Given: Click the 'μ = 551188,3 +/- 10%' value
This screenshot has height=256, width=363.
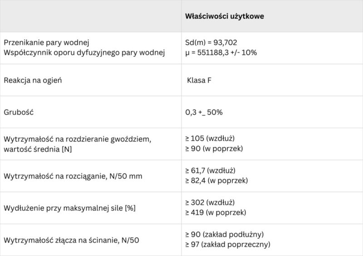Looking at the screenshot, I should pyautogui.click(x=221, y=53).
